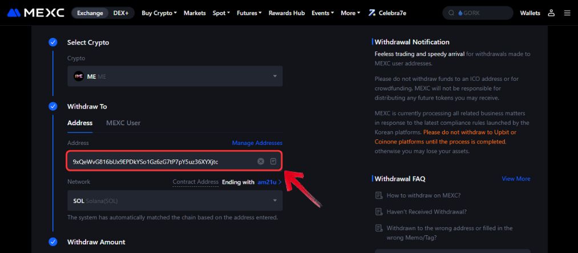Open Rewards Hub
Viewport: 578px width, 253px height.
pyautogui.click(x=286, y=13)
